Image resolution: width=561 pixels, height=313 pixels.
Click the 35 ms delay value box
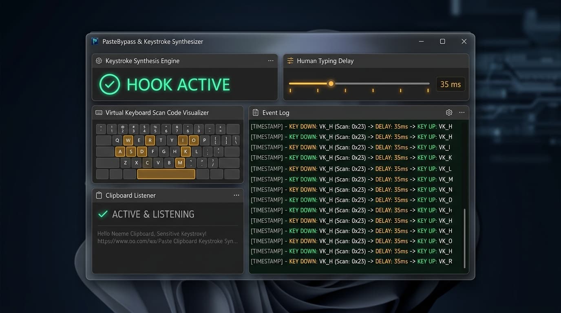click(x=451, y=84)
